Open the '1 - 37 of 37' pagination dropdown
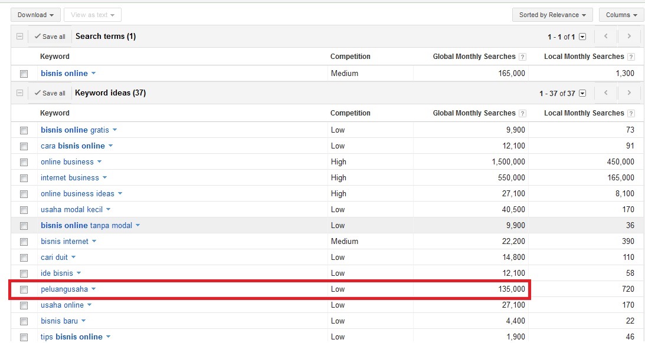645x343 pixels. pyautogui.click(x=582, y=93)
